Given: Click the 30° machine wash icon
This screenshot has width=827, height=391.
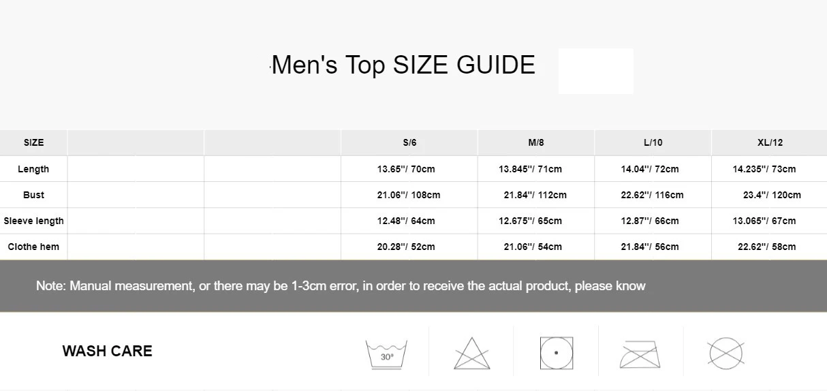Looking at the screenshot, I should 386,354.
